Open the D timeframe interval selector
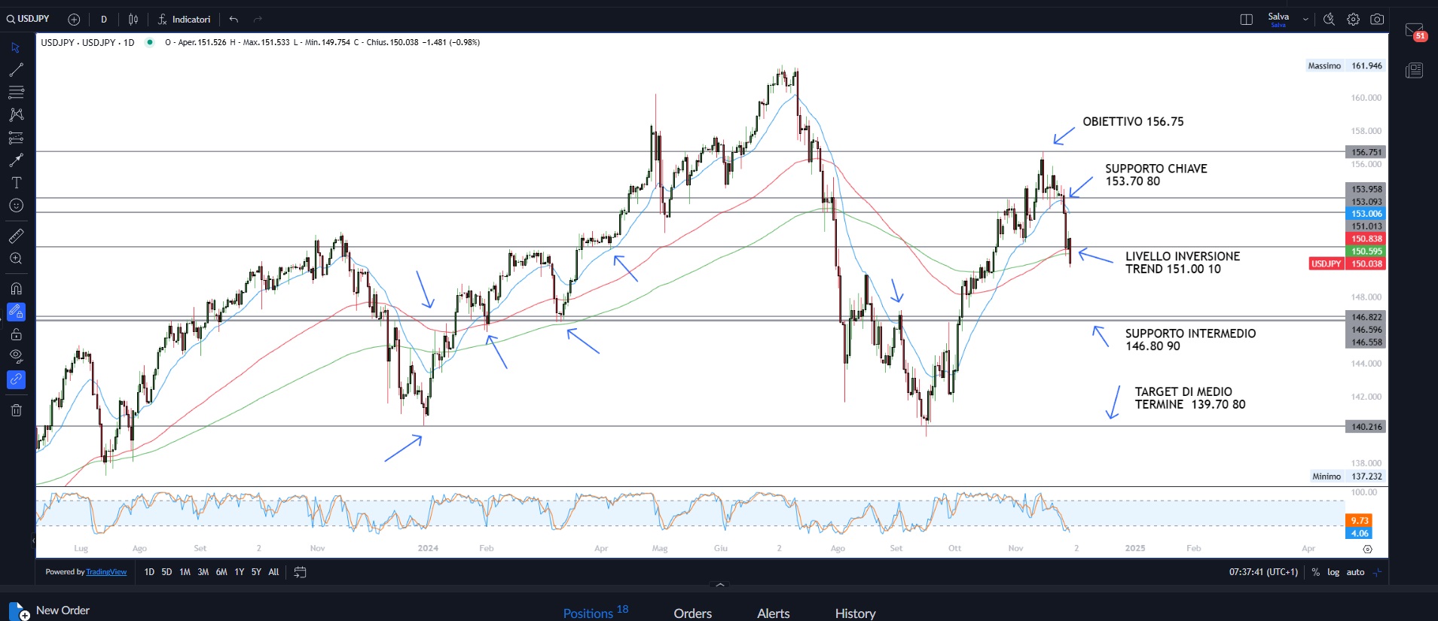The width and height of the screenshot is (1438, 621). click(x=104, y=20)
